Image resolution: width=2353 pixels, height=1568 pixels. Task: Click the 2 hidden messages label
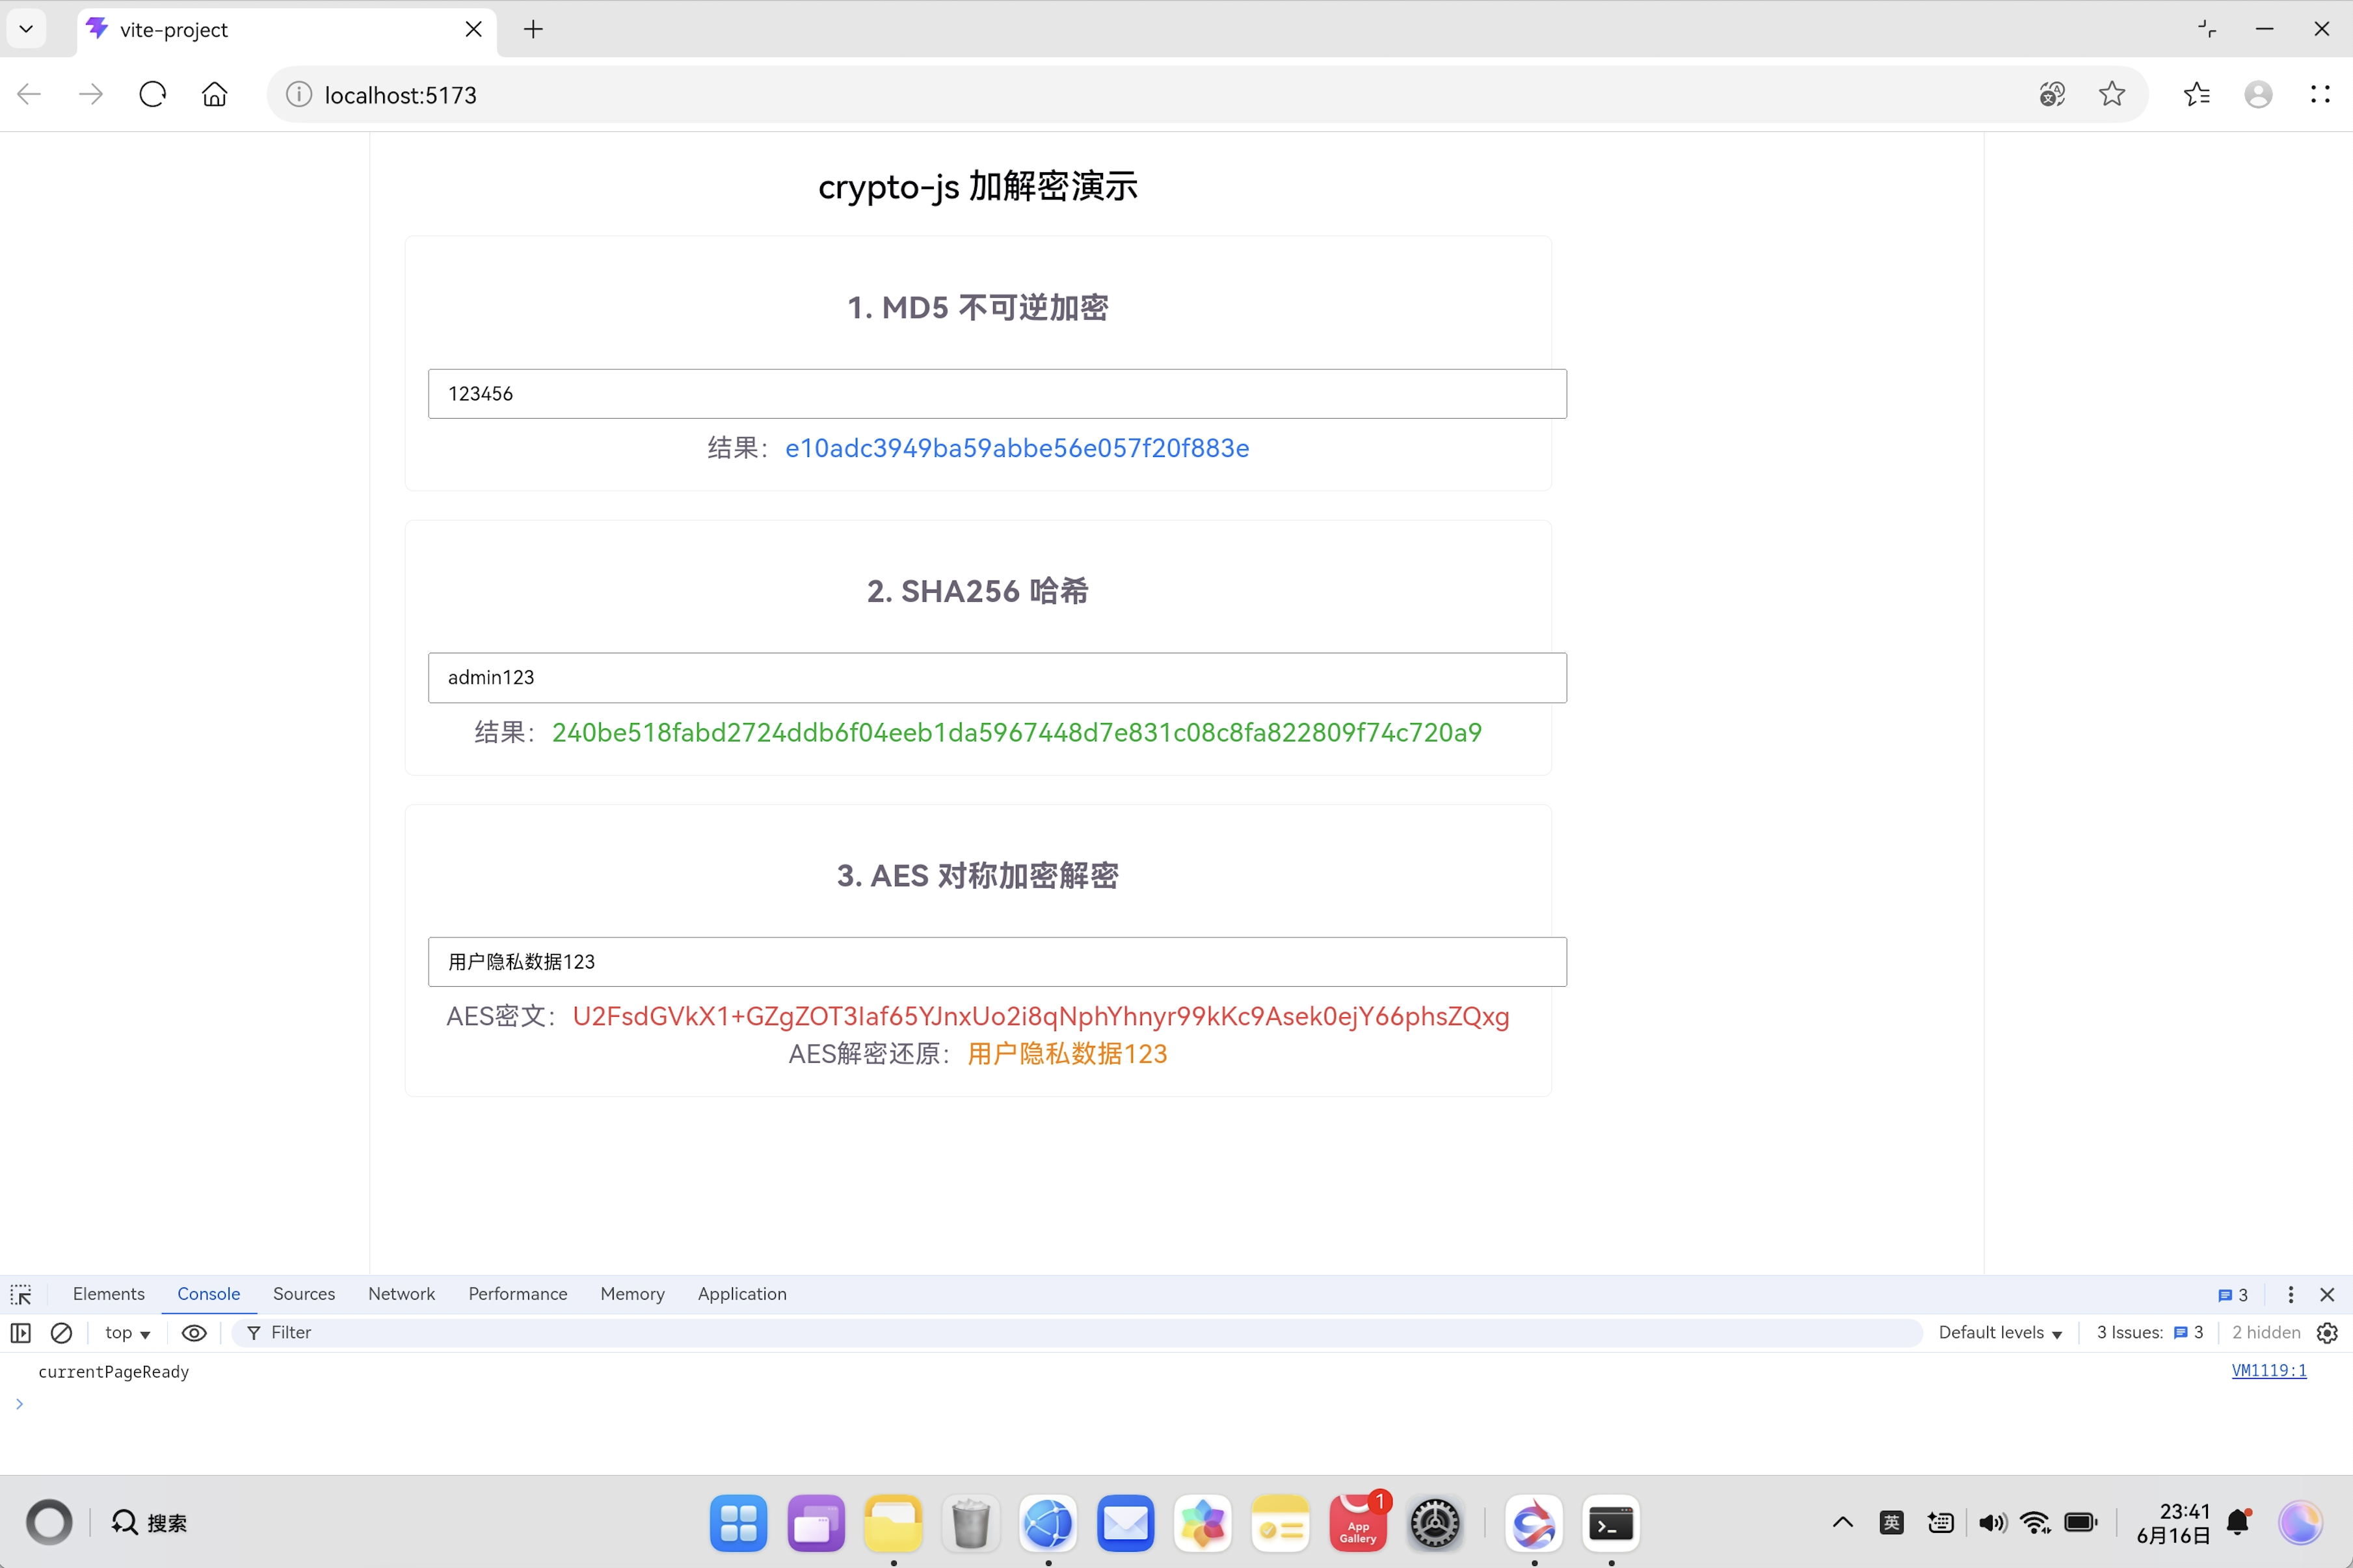(2266, 1332)
